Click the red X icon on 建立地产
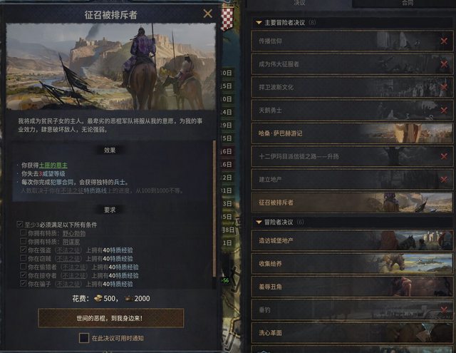 pos(444,180)
